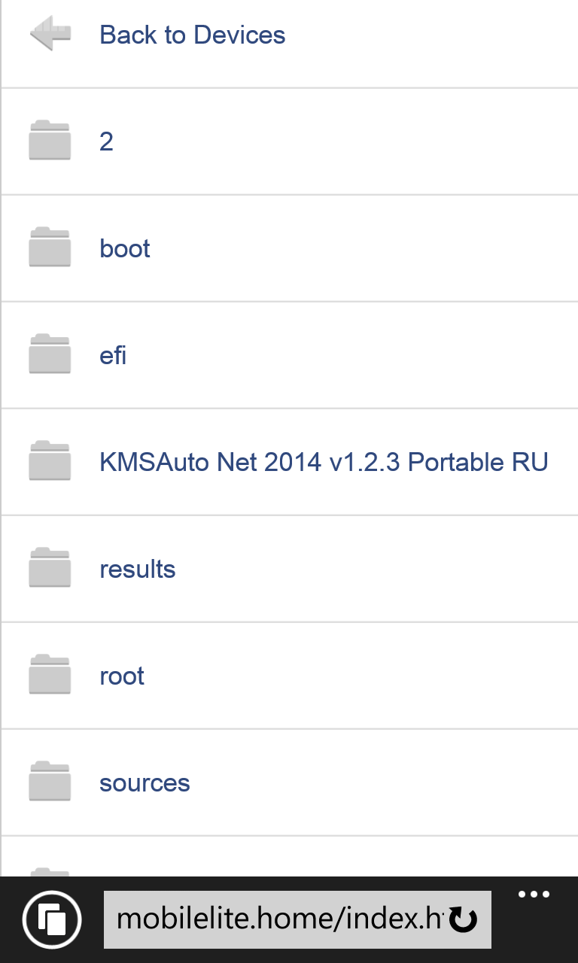Go to Back to Devices link
The image size is (578, 963).
[x=193, y=35]
